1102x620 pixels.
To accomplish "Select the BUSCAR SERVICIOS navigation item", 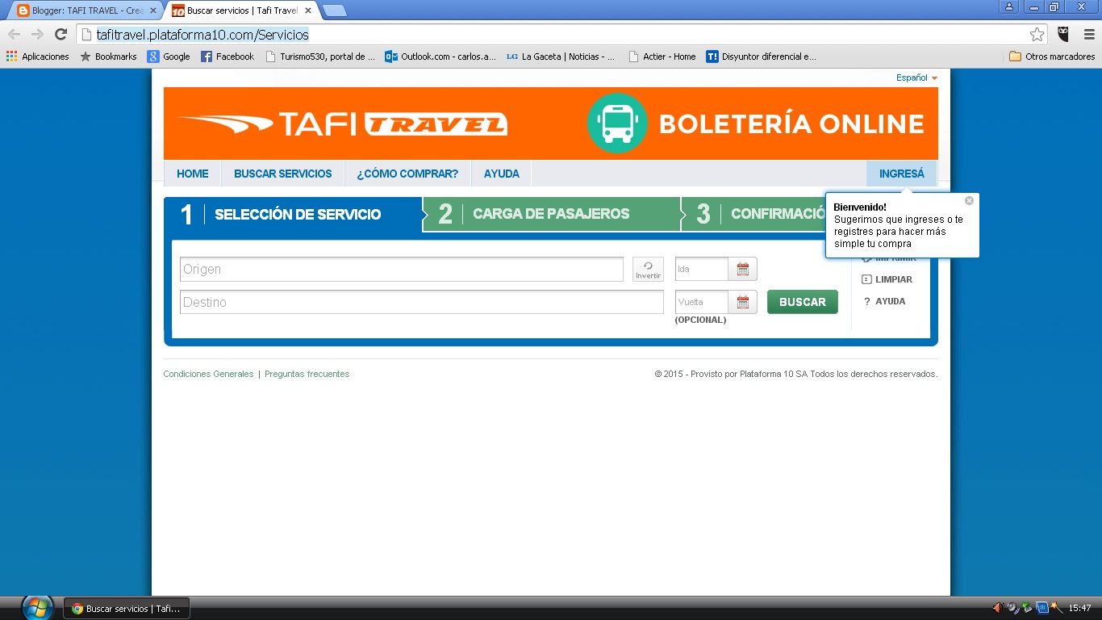I will 282,173.
